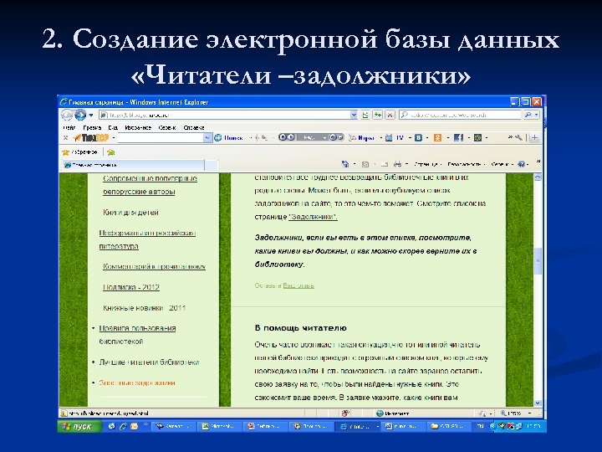The height and width of the screenshot is (452, 602).
Task: Click the wrench toolbar settings icon
Action: click(518, 137)
